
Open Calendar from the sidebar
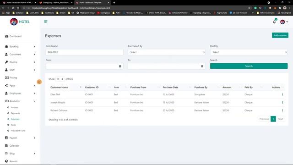[12, 146]
